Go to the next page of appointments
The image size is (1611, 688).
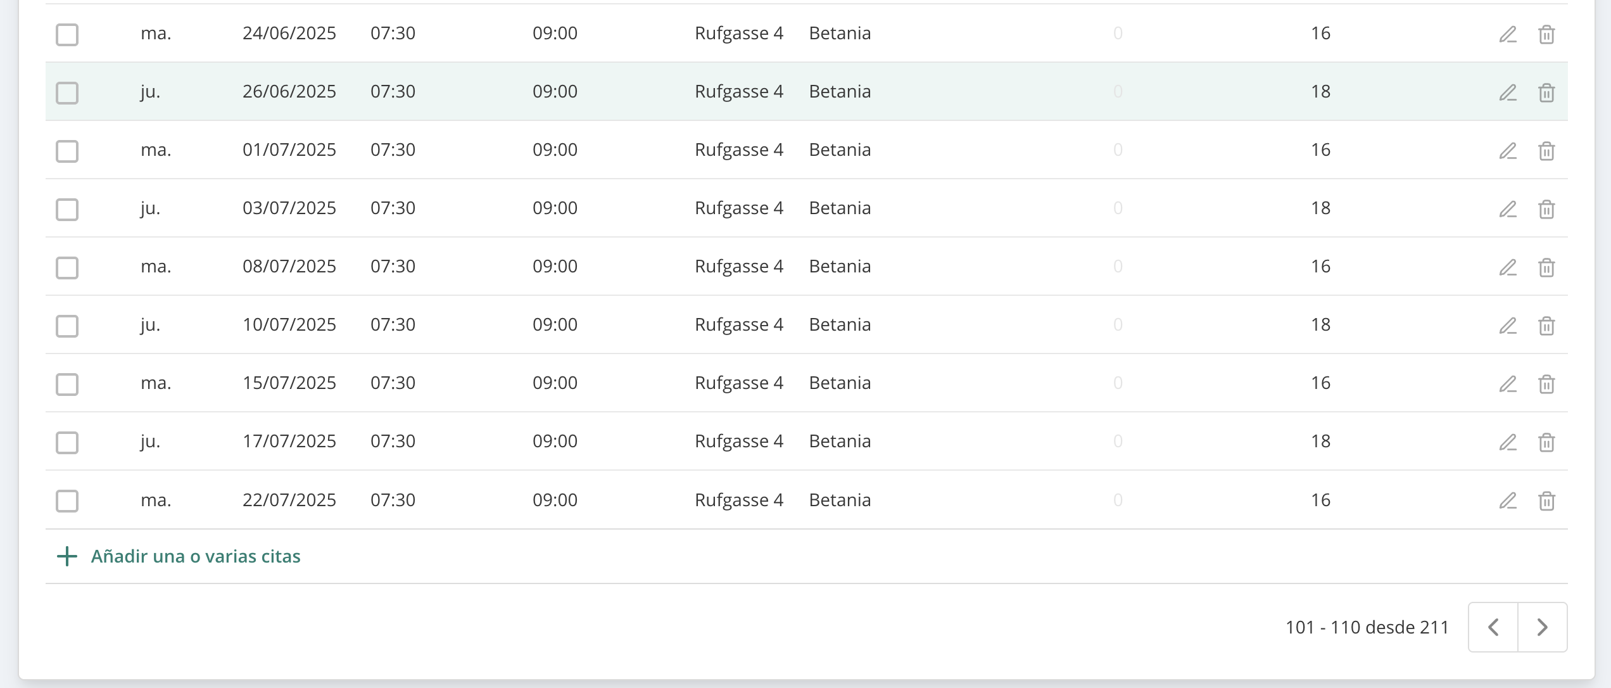click(x=1543, y=627)
